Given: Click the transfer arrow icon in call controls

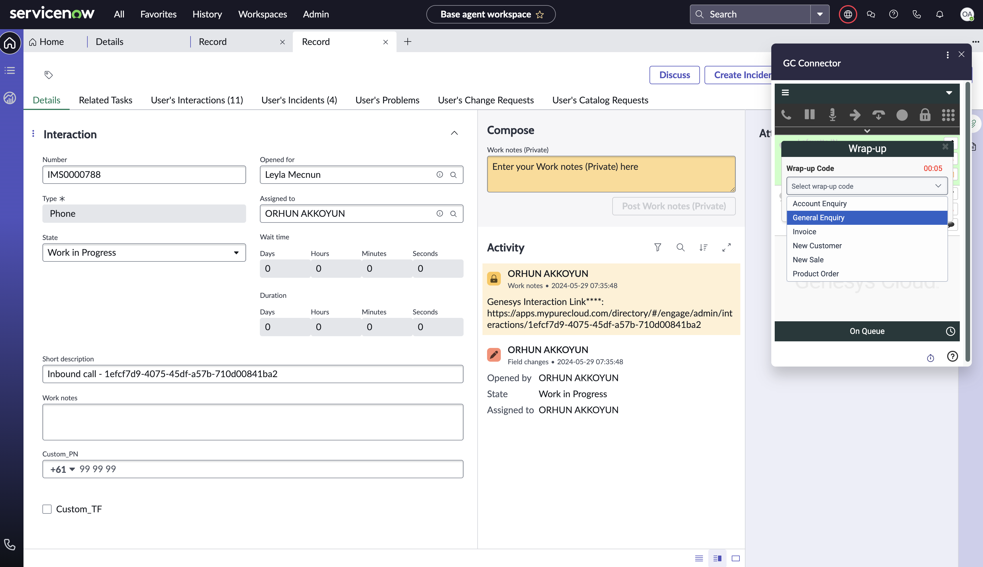Looking at the screenshot, I should [855, 115].
